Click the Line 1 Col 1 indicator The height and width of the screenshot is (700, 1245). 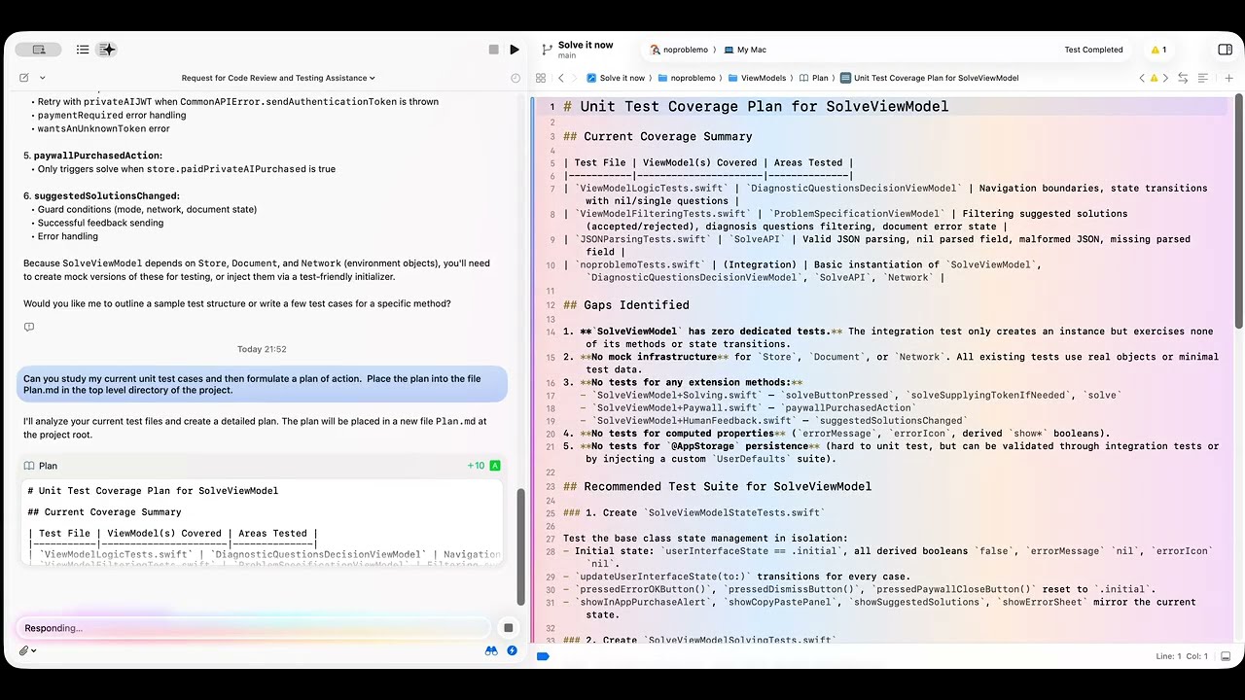pyautogui.click(x=1181, y=656)
